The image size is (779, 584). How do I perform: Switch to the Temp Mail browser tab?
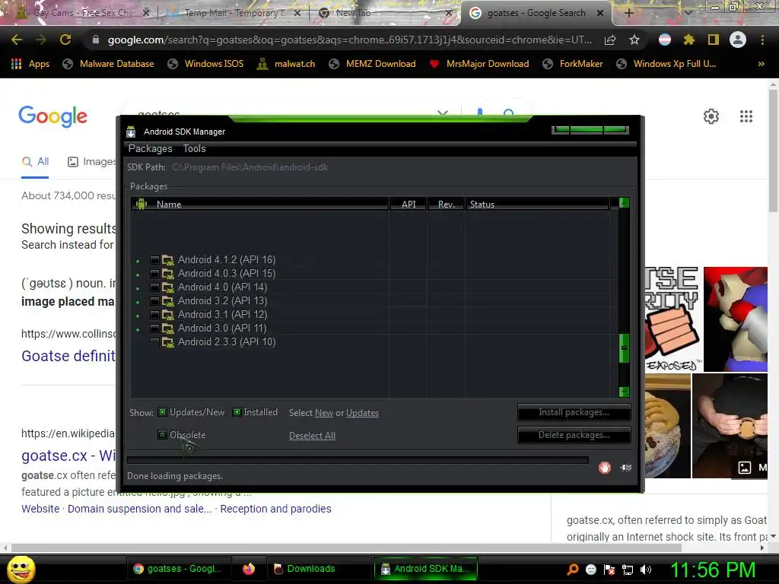point(234,13)
